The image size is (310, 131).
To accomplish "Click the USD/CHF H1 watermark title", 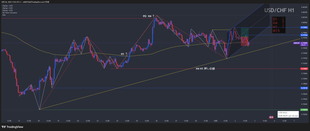I will click(x=280, y=10).
